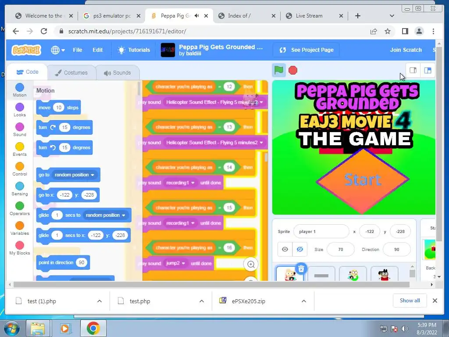Click the horizontal page scrollbar

click(211, 284)
